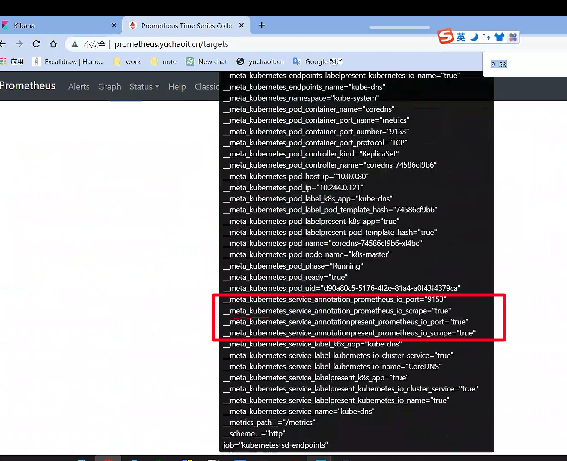Click the not-secure warning triangle icon
This screenshot has width=567, height=461.
pyautogui.click(x=75, y=44)
